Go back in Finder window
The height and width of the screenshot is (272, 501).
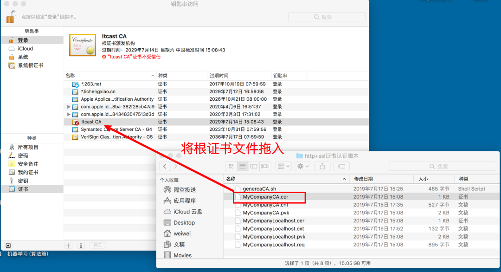pyautogui.click(x=165, y=166)
